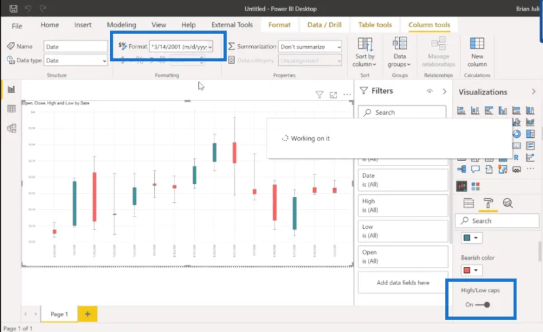Open Get more visuals ellipsis in Visualizations
Screen dimensions: 543x332
pyautogui.click(x=530, y=169)
